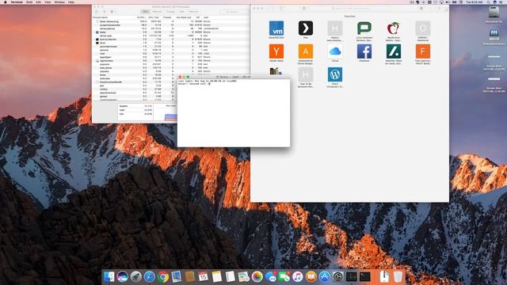Open Messages from the Dock

[x=271, y=277]
